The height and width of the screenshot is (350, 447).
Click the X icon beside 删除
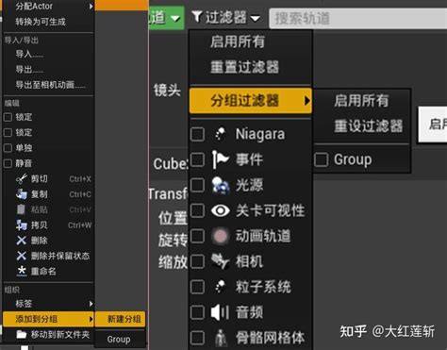(x=22, y=241)
